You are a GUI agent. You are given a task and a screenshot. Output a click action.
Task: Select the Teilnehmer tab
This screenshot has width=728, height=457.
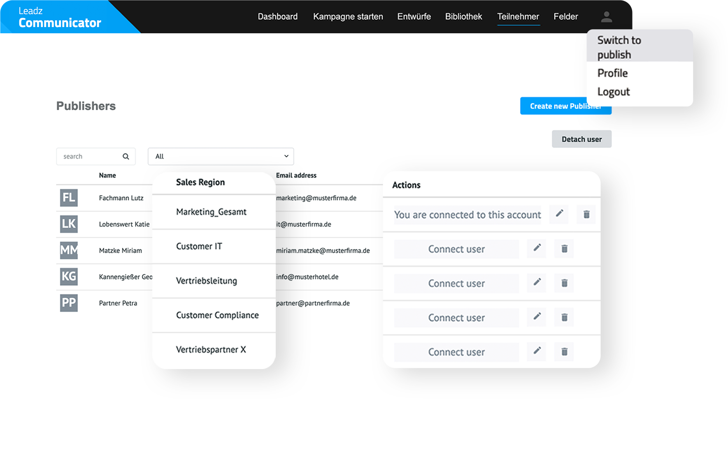coord(518,17)
